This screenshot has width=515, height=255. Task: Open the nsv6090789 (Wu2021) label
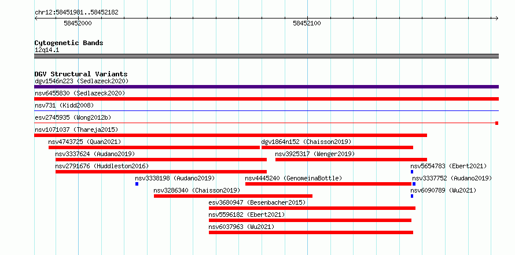click(443, 190)
